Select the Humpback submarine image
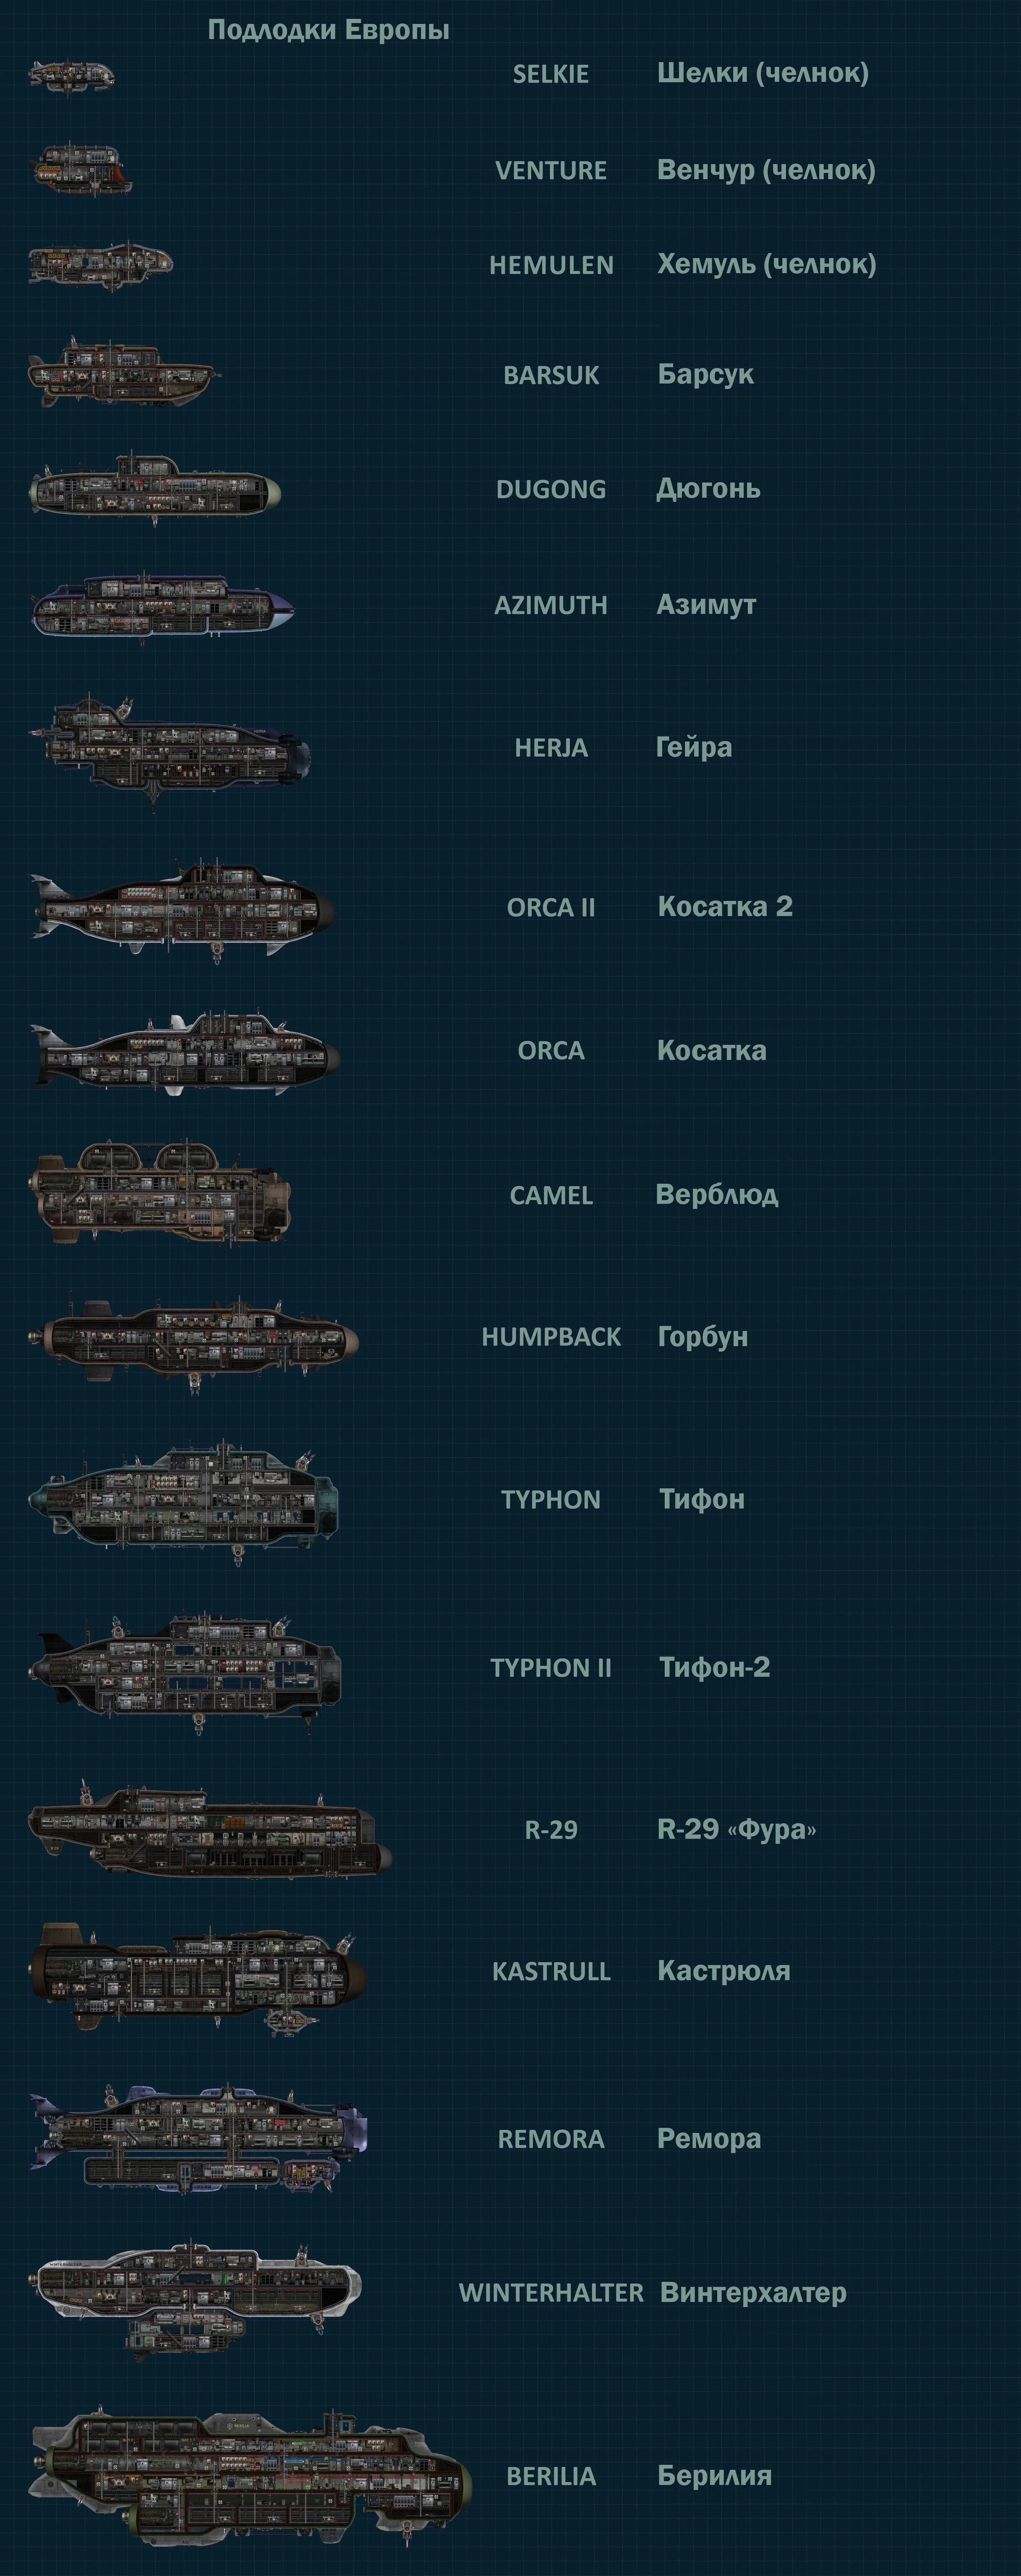 click(193, 1341)
